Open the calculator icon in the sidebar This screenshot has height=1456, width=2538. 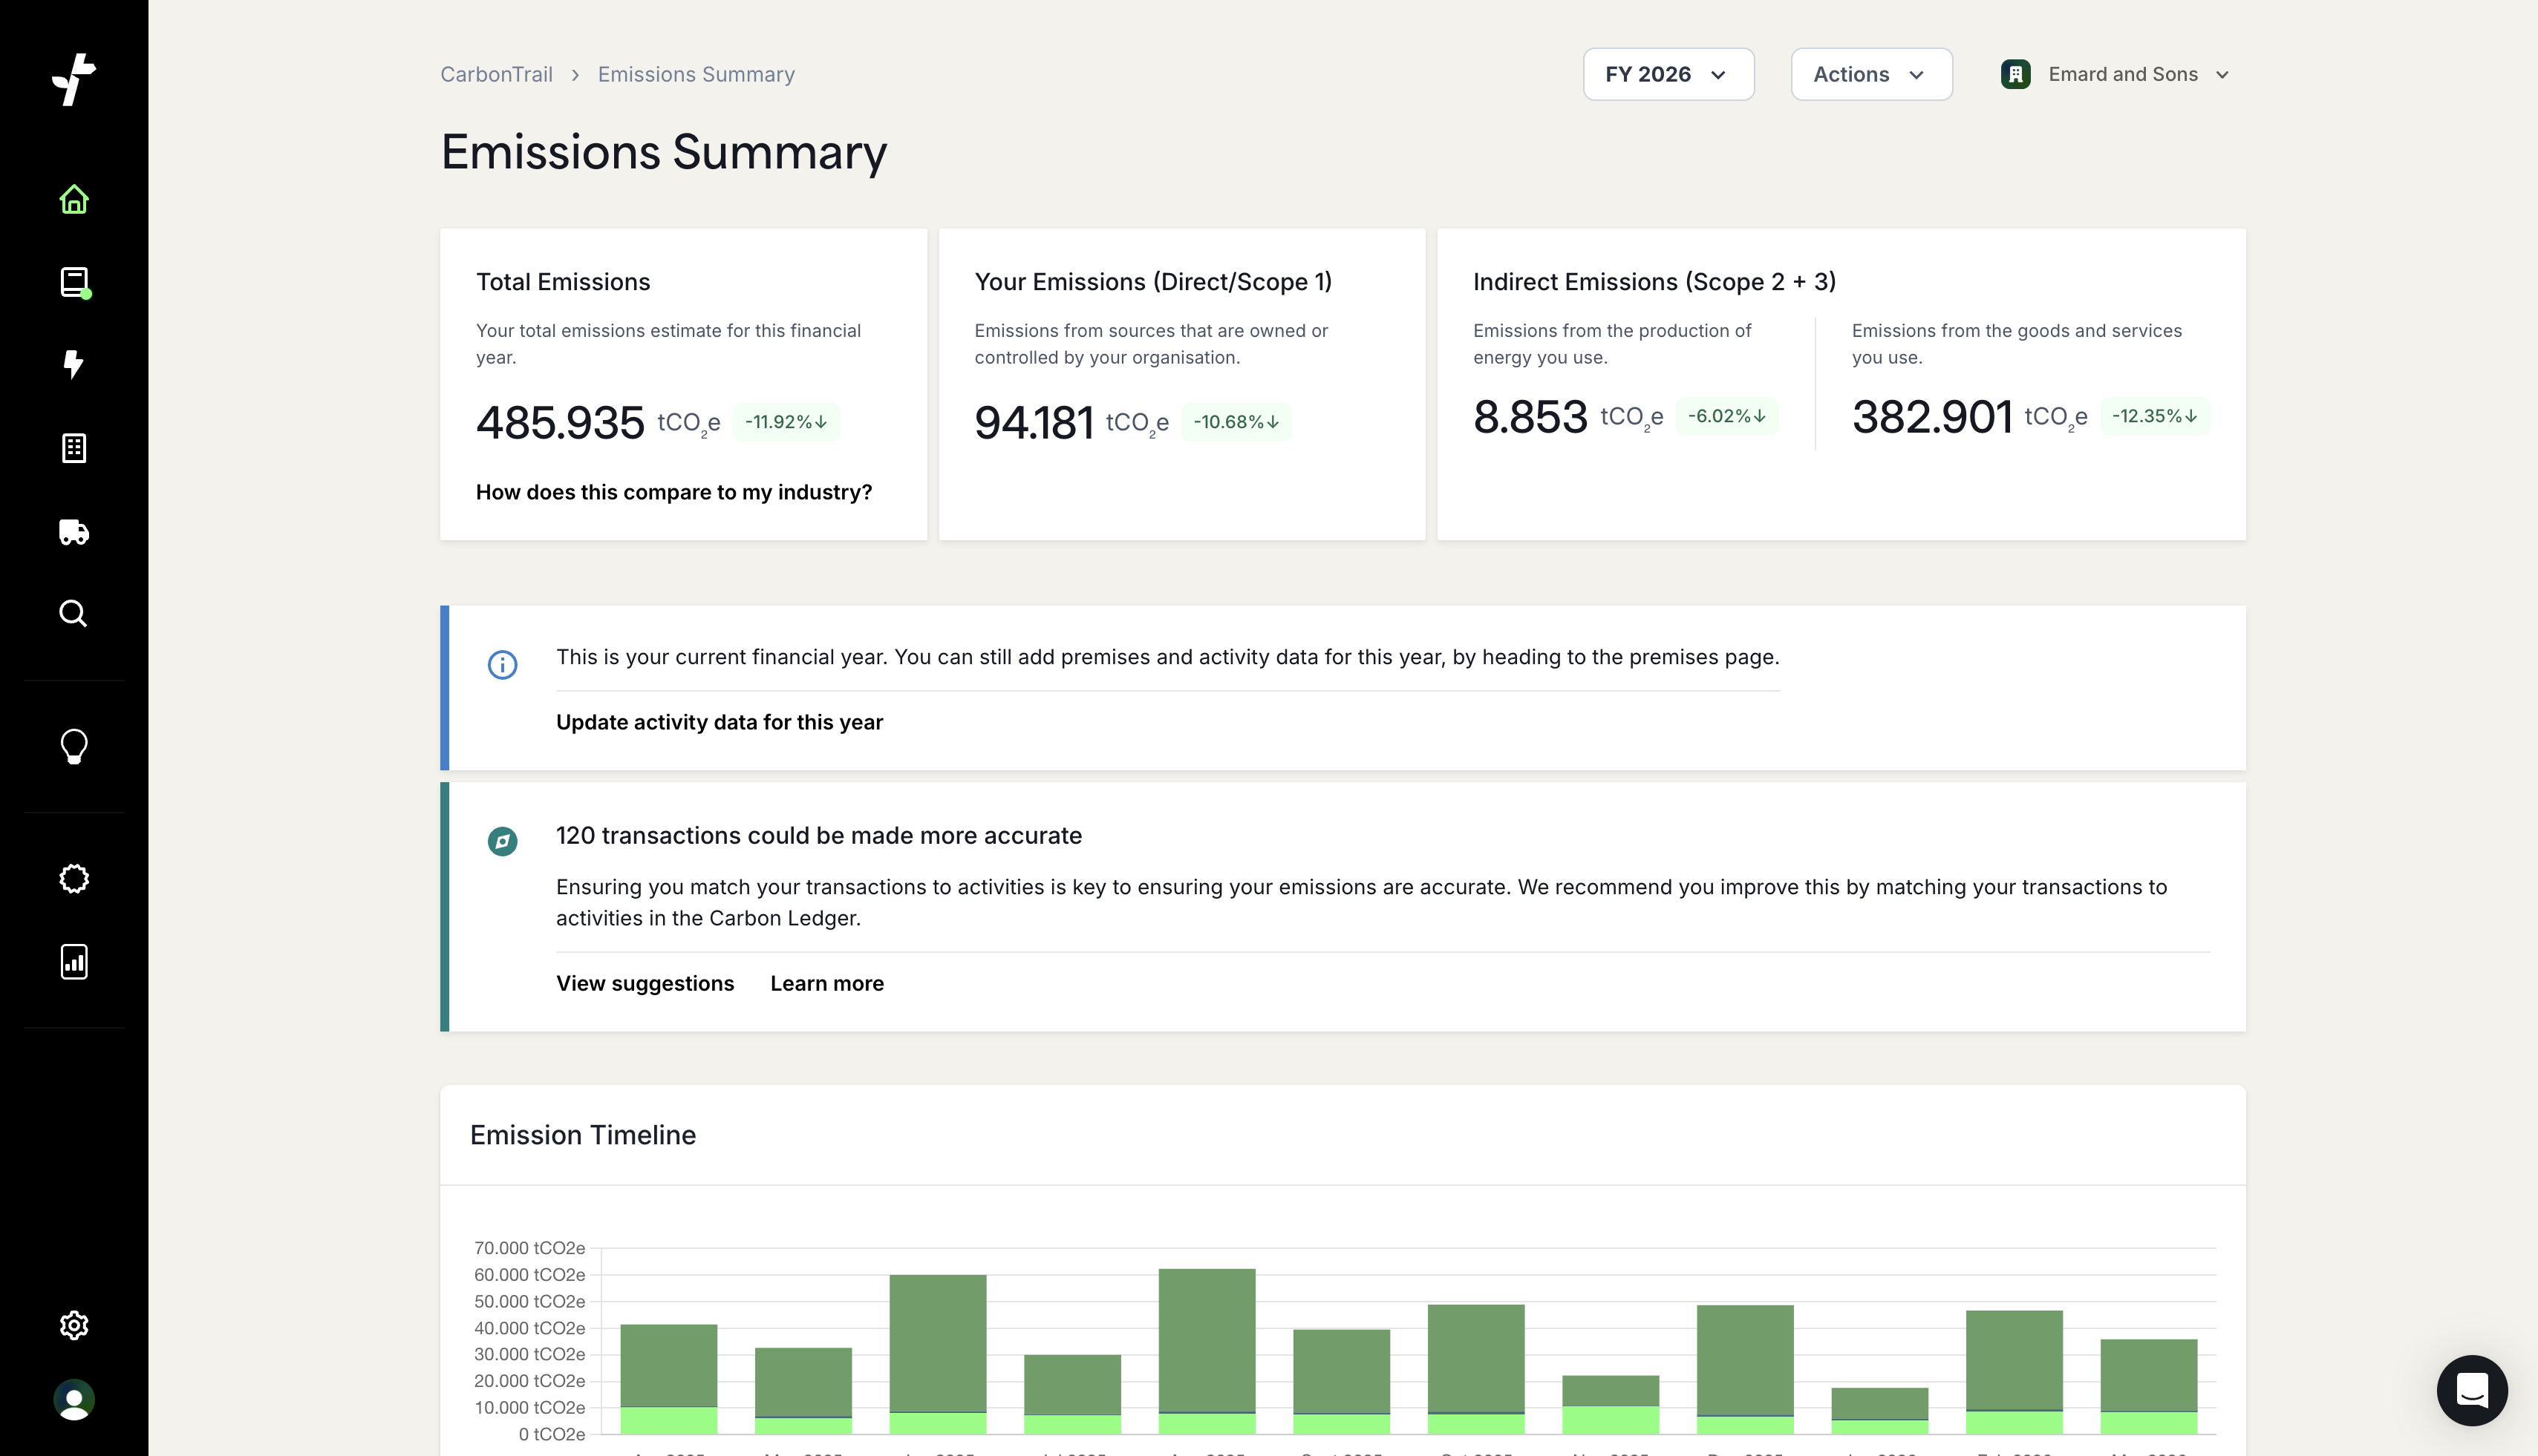(x=74, y=447)
